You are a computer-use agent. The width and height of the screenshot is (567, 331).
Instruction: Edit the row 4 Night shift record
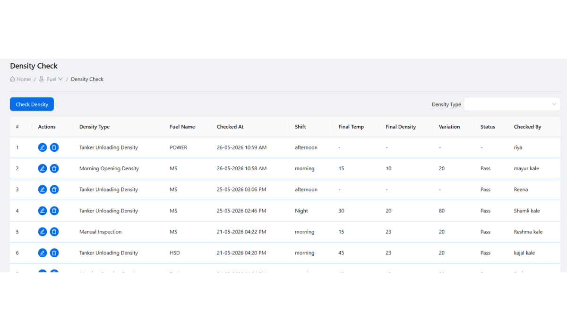[x=43, y=211]
